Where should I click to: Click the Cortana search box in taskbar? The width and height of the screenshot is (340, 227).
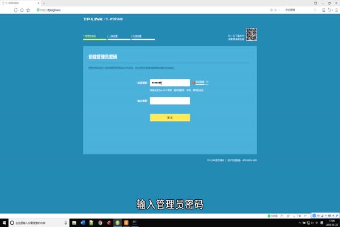coord(39,223)
